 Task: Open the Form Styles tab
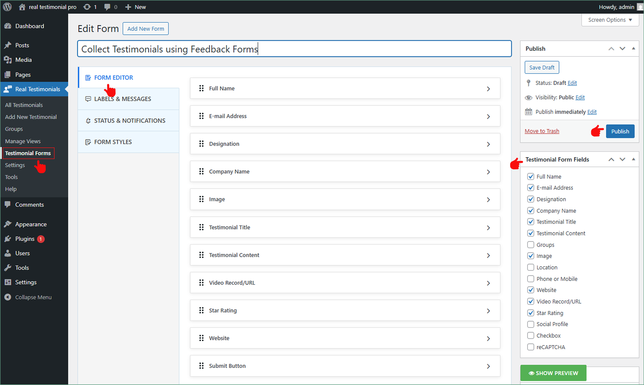coord(129,142)
